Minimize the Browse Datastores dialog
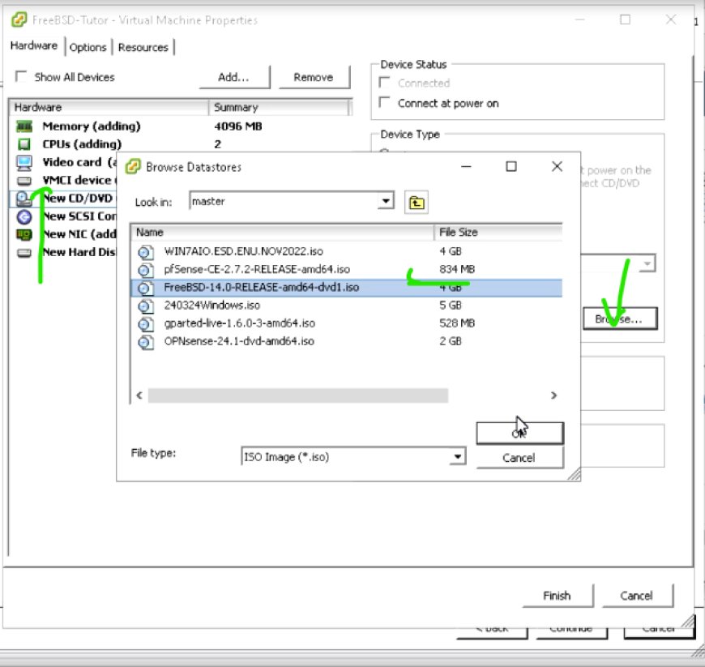 (466, 167)
